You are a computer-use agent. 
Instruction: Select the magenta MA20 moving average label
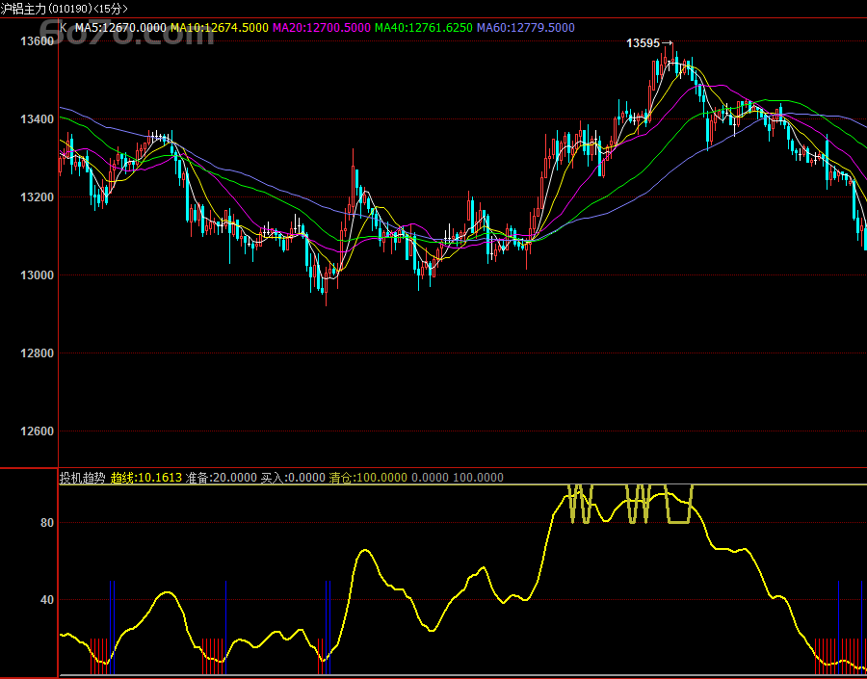point(321,28)
